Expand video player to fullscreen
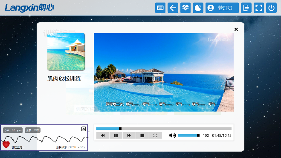The height and width of the screenshot is (158, 281). click(x=155, y=135)
